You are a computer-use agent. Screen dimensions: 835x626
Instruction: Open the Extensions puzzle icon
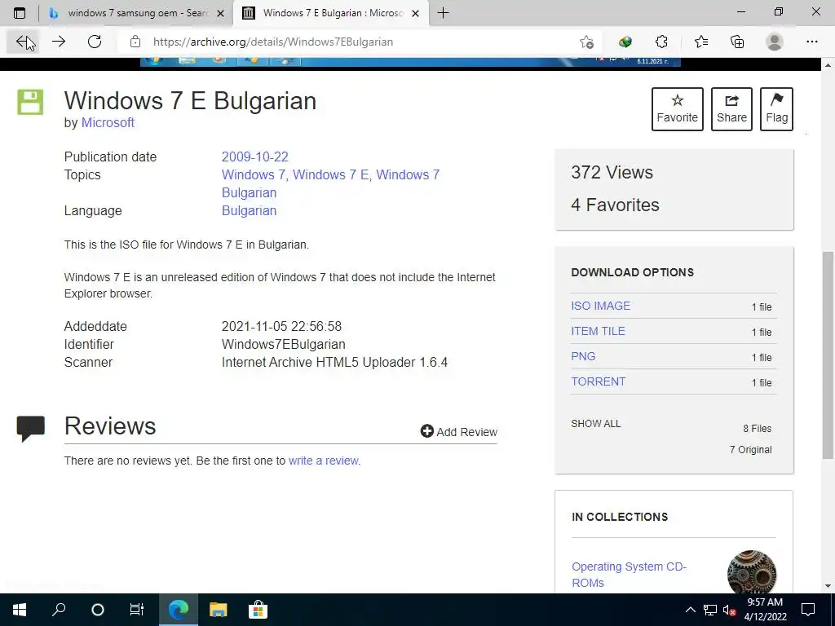661,42
